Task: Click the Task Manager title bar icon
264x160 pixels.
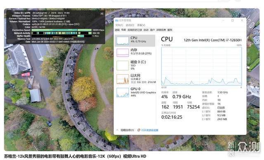Action: (117, 21)
